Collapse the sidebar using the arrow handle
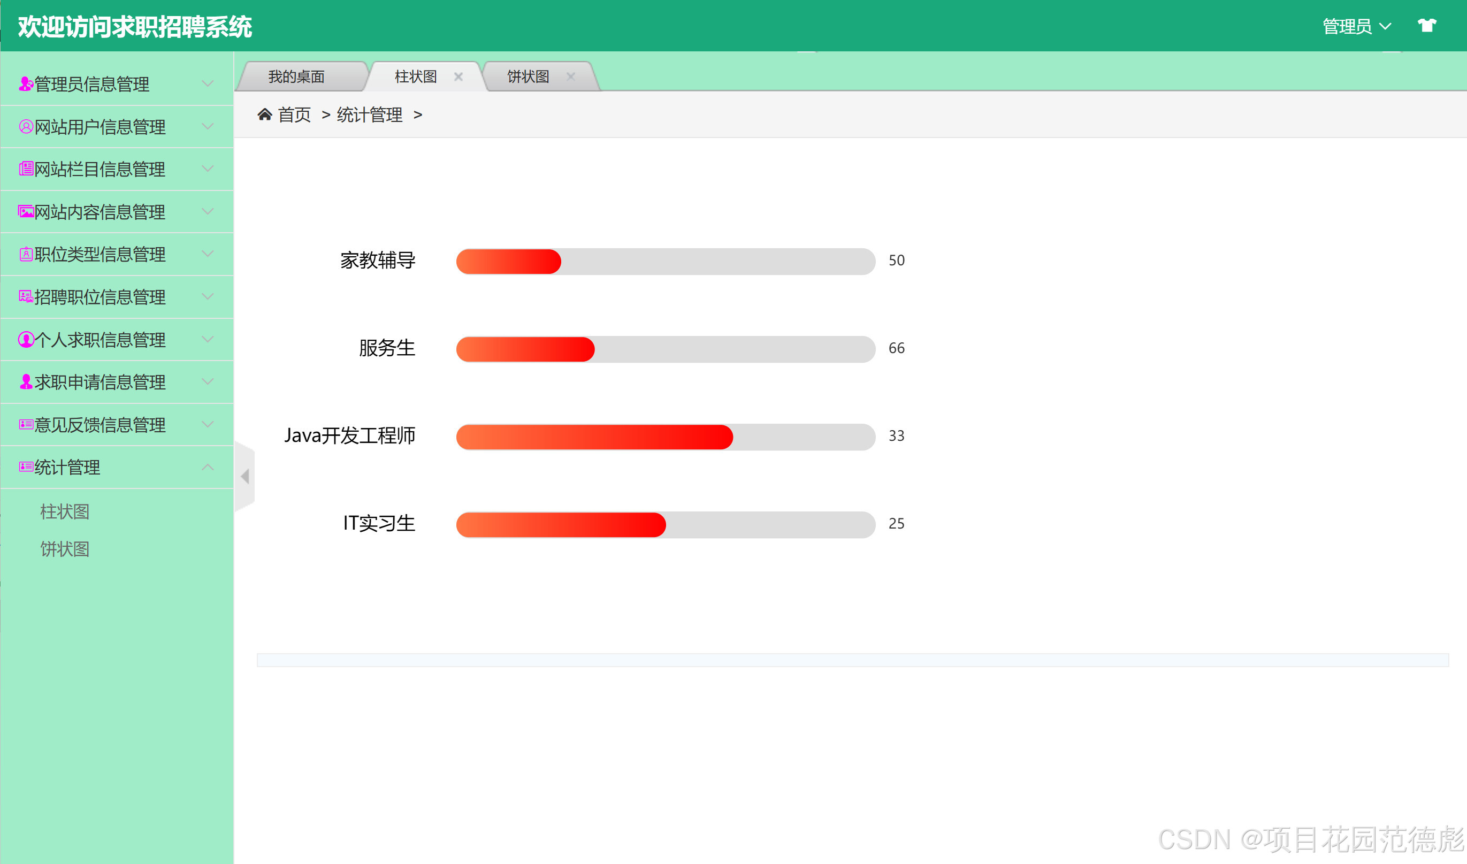1467x864 pixels. point(246,476)
